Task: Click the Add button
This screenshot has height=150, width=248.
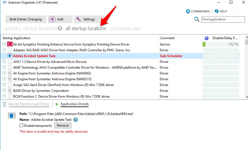Action: 60,19
